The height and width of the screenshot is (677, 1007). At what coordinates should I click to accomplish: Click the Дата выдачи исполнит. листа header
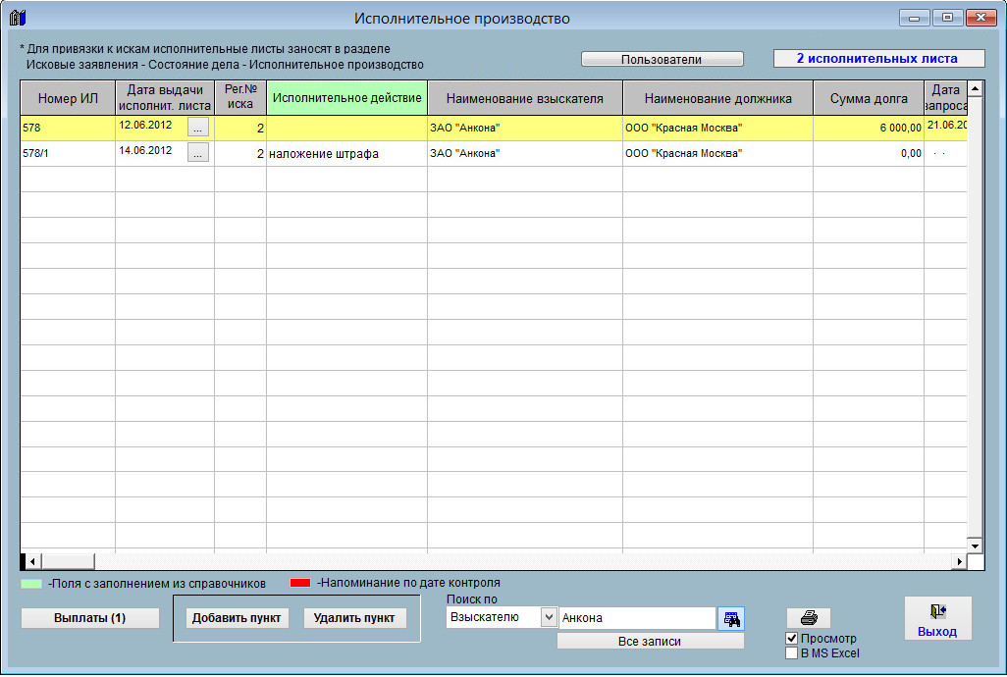165,98
